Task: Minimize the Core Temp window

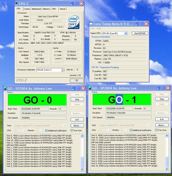Action: 136,24
